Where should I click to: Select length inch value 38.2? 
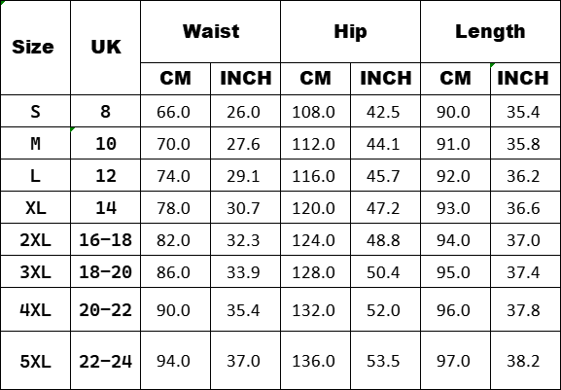tap(525, 361)
